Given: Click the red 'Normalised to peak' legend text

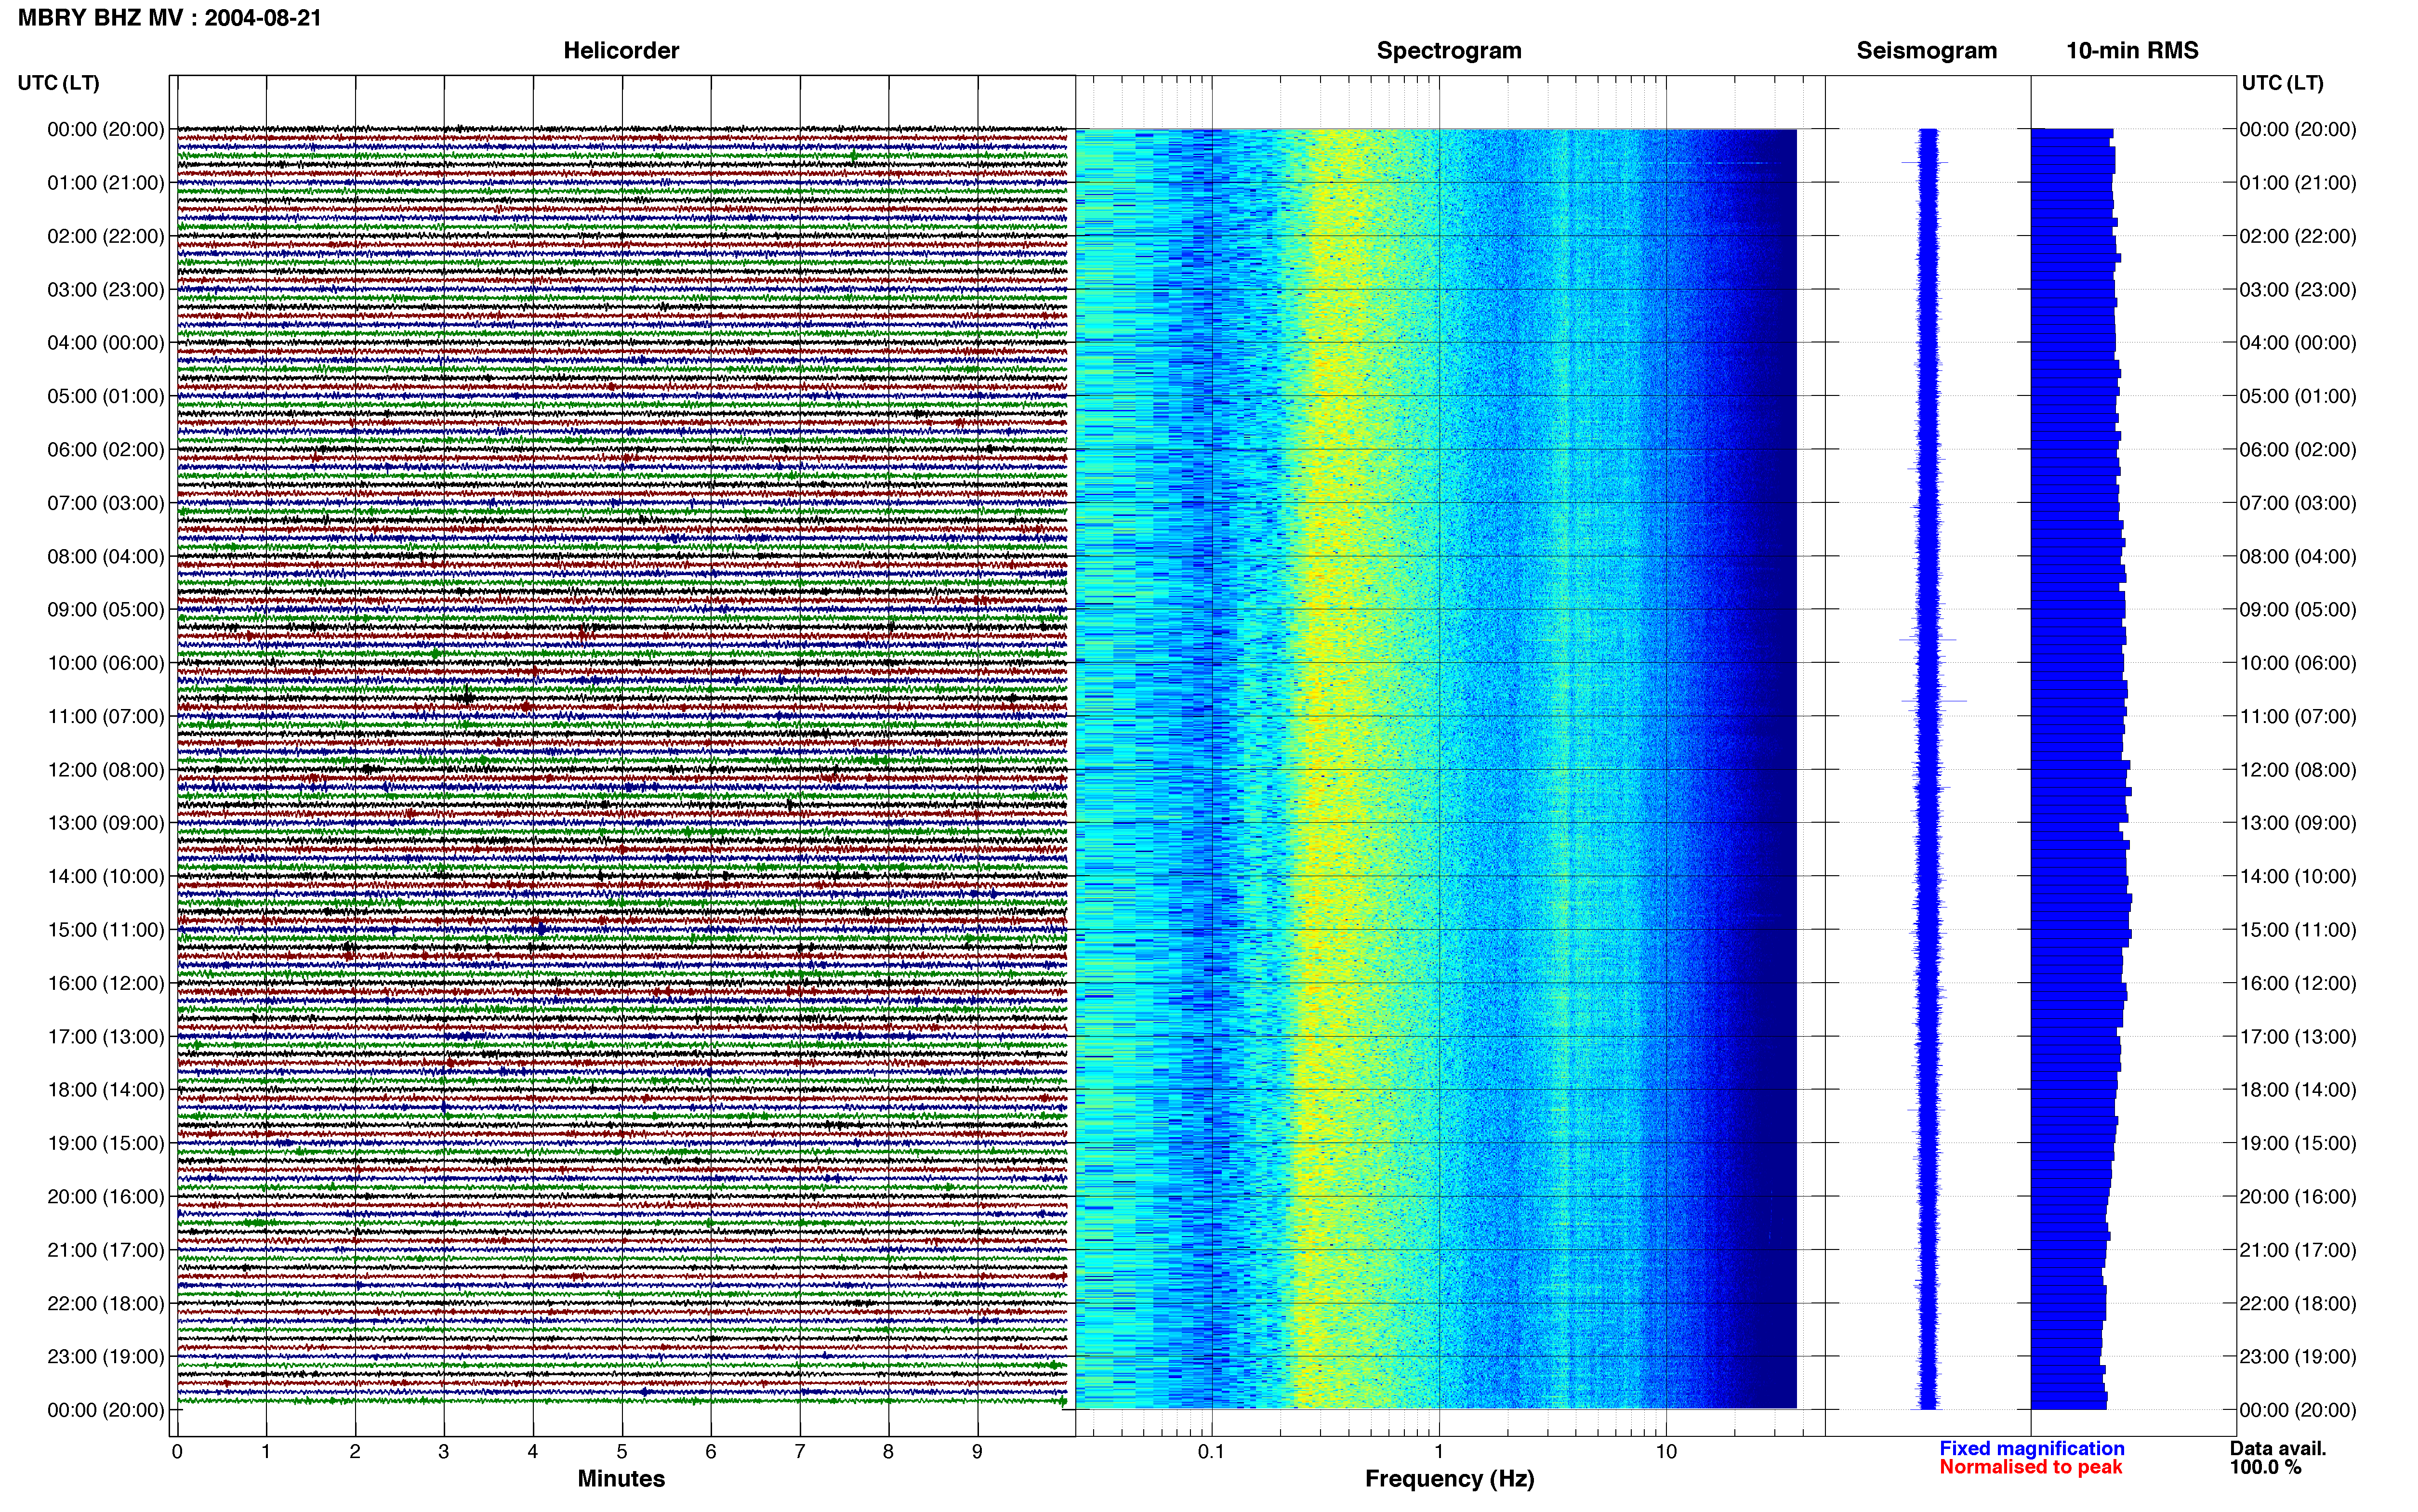Looking at the screenshot, I should (2031, 1467).
